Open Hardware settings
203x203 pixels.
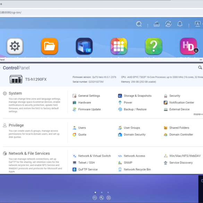(82, 102)
